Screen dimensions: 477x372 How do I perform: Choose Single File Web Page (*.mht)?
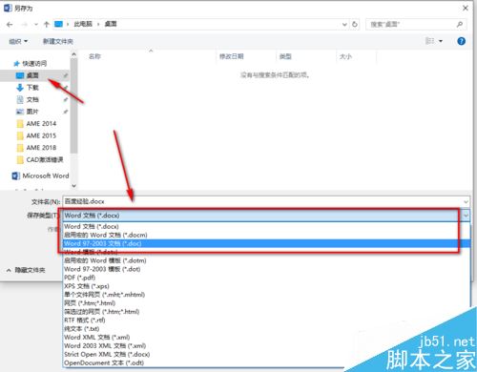pos(266,295)
